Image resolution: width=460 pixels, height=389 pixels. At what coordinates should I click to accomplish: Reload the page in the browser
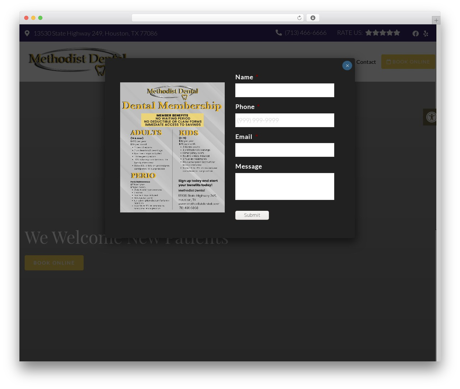(x=299, y=18)
